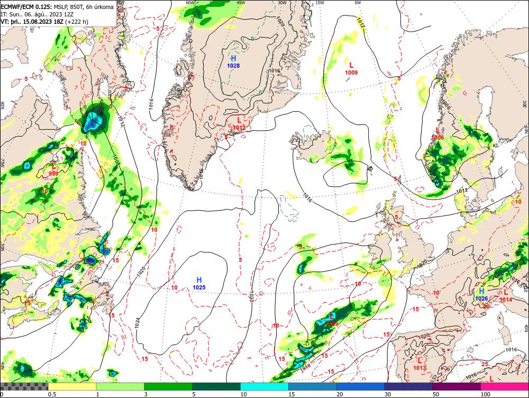Click the 60W longitude label at top
Screen dimensions: 529x398
190,3
